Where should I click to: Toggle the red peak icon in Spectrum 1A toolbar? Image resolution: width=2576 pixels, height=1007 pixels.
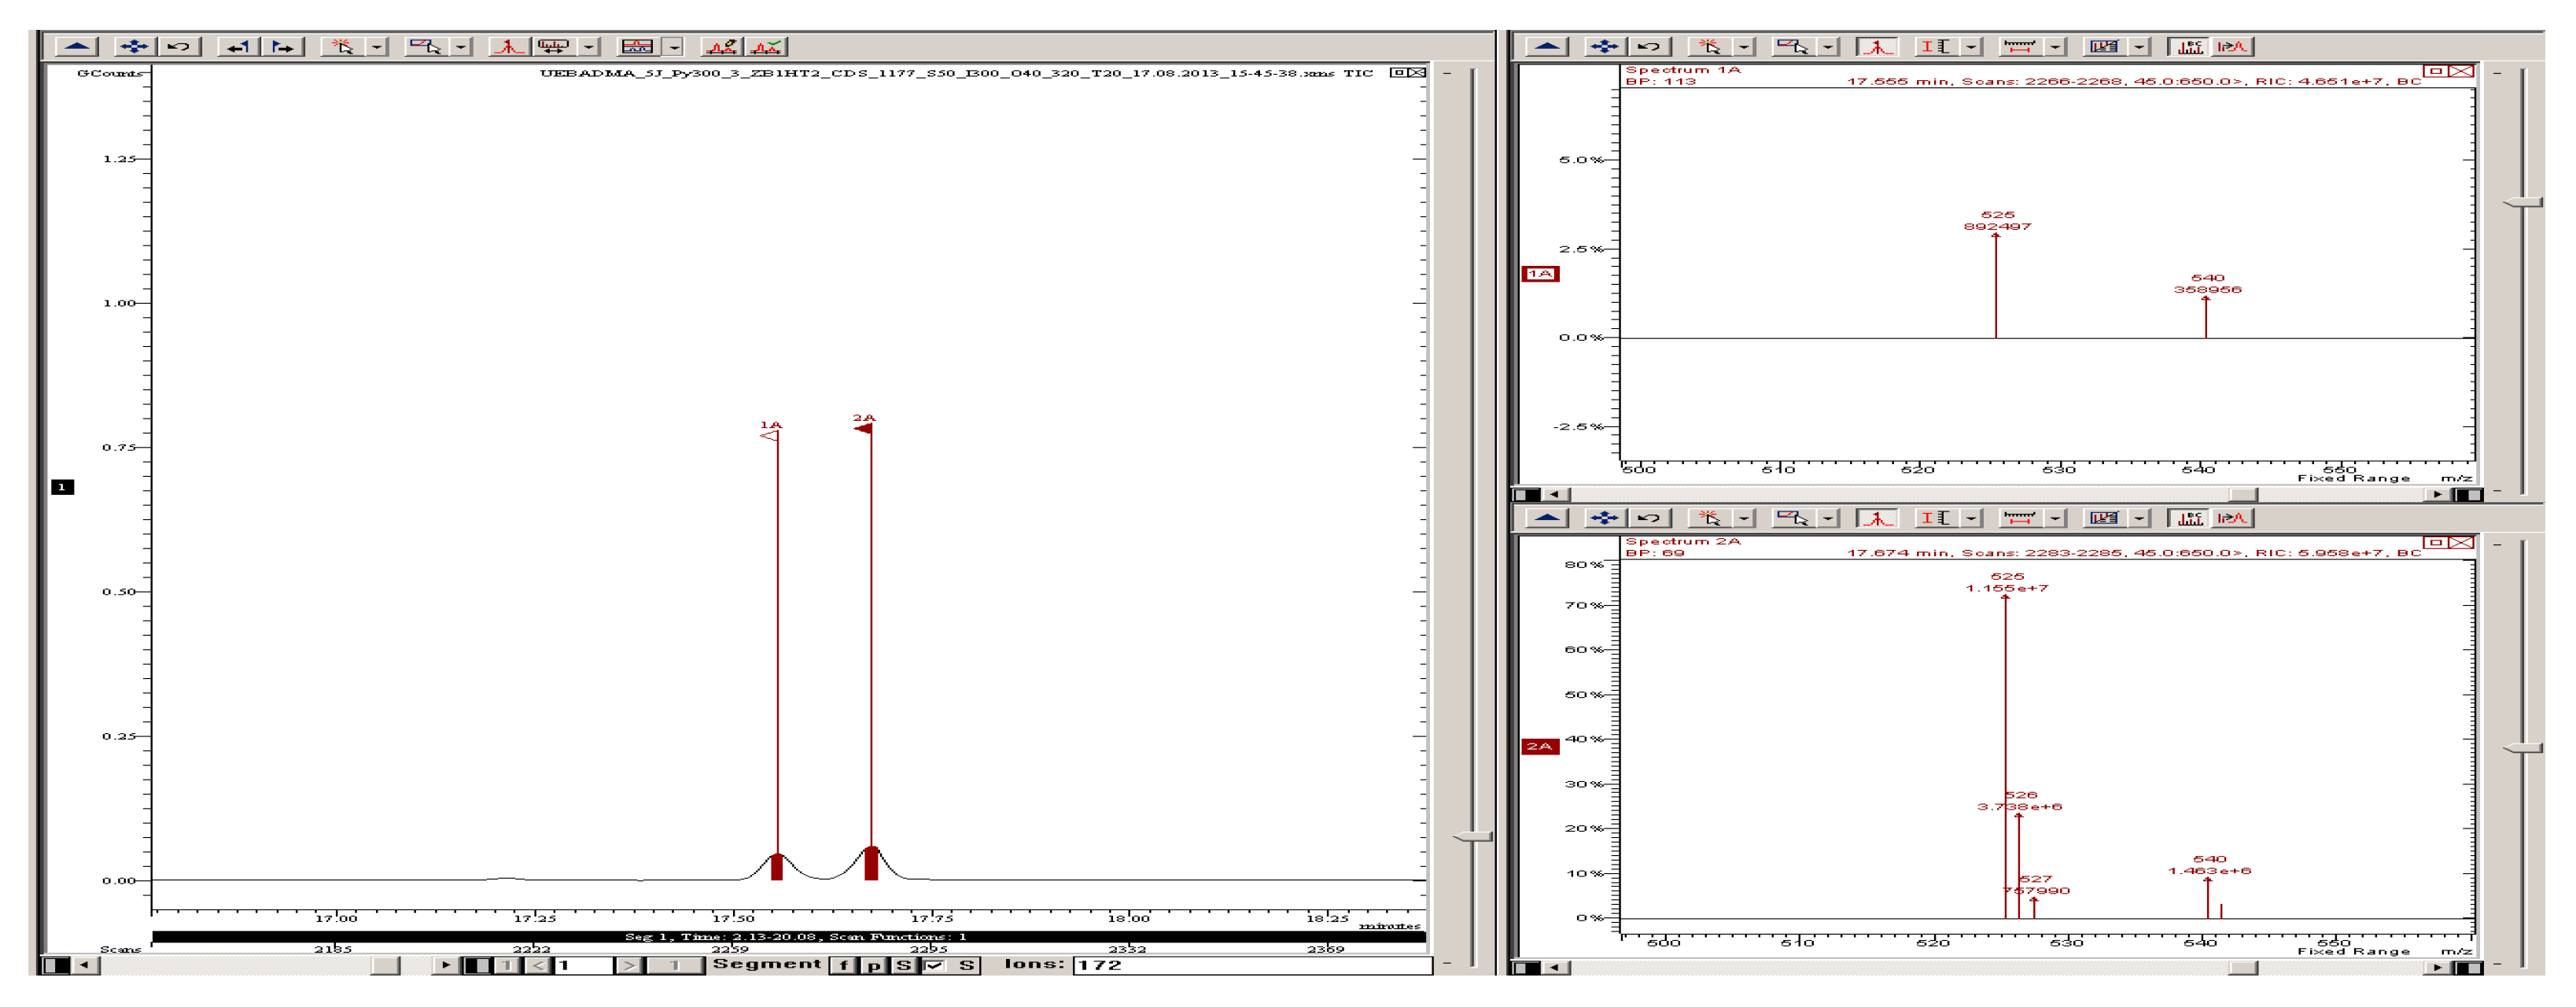pos(1876,46)
